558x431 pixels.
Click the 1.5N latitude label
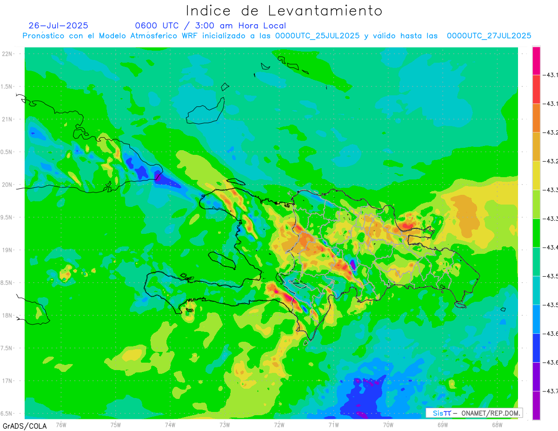tap(6, 86)
